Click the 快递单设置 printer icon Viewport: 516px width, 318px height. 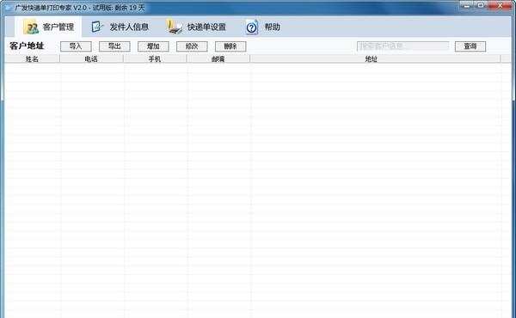(175, 27)
